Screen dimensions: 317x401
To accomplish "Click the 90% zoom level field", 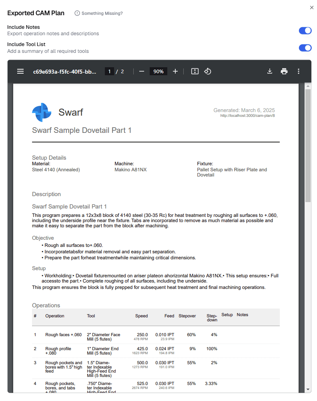I will coord(158,71).
